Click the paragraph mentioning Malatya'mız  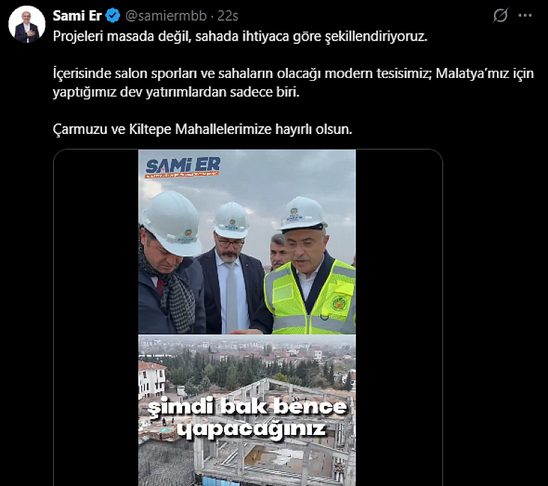pyautogui.click(x=293, y=83)
